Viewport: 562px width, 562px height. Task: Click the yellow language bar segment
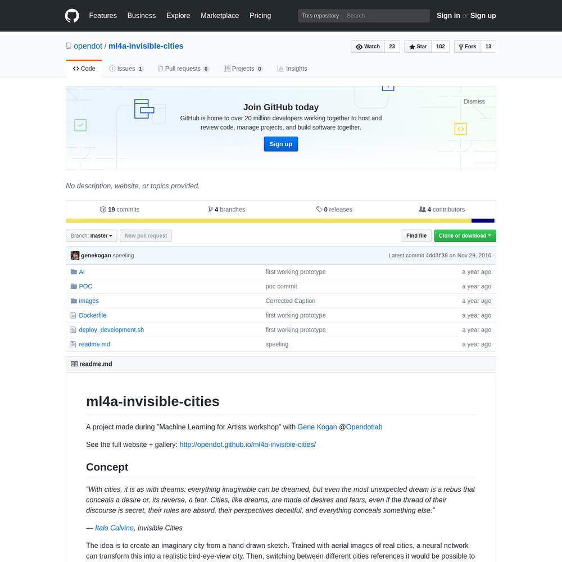(269, 221)
